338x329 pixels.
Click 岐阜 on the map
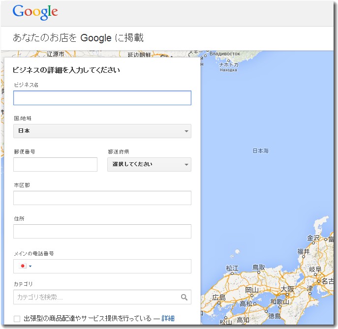click(315, 269)
